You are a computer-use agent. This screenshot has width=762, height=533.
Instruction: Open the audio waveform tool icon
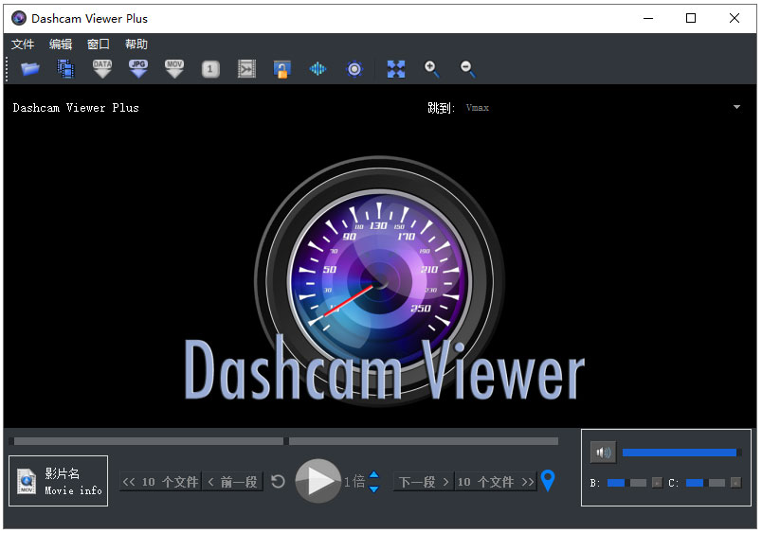coord(317,69)
